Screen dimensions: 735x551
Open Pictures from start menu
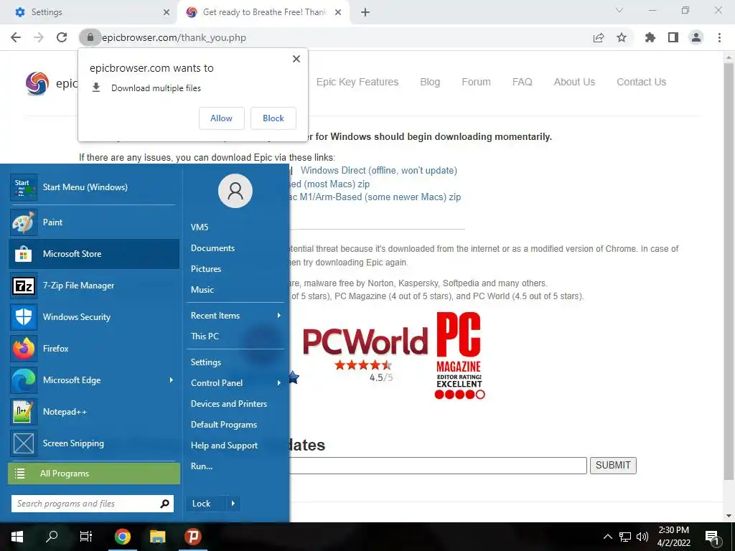(x=206, y=269)
